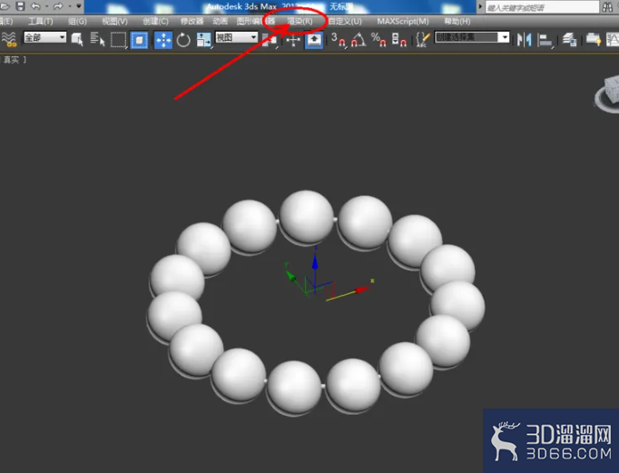Open the Select by Name list

click(x=97, y=40)
